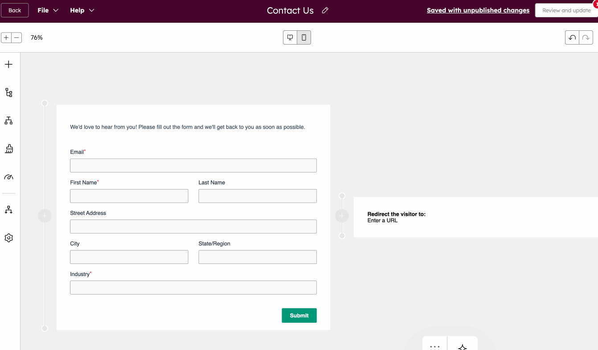Open the add elements panel in sidebar

[8, 64]
